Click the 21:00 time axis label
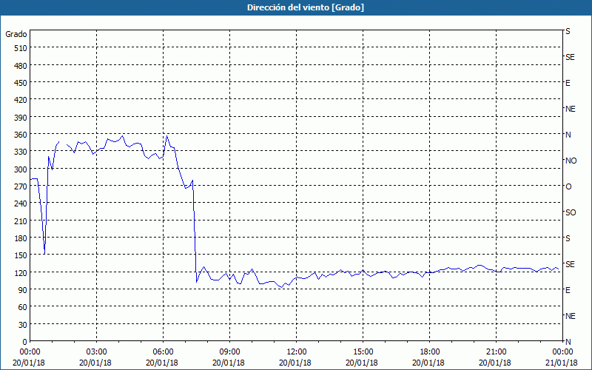Screen dimensions: 592x370 click(x=496, y=352)
